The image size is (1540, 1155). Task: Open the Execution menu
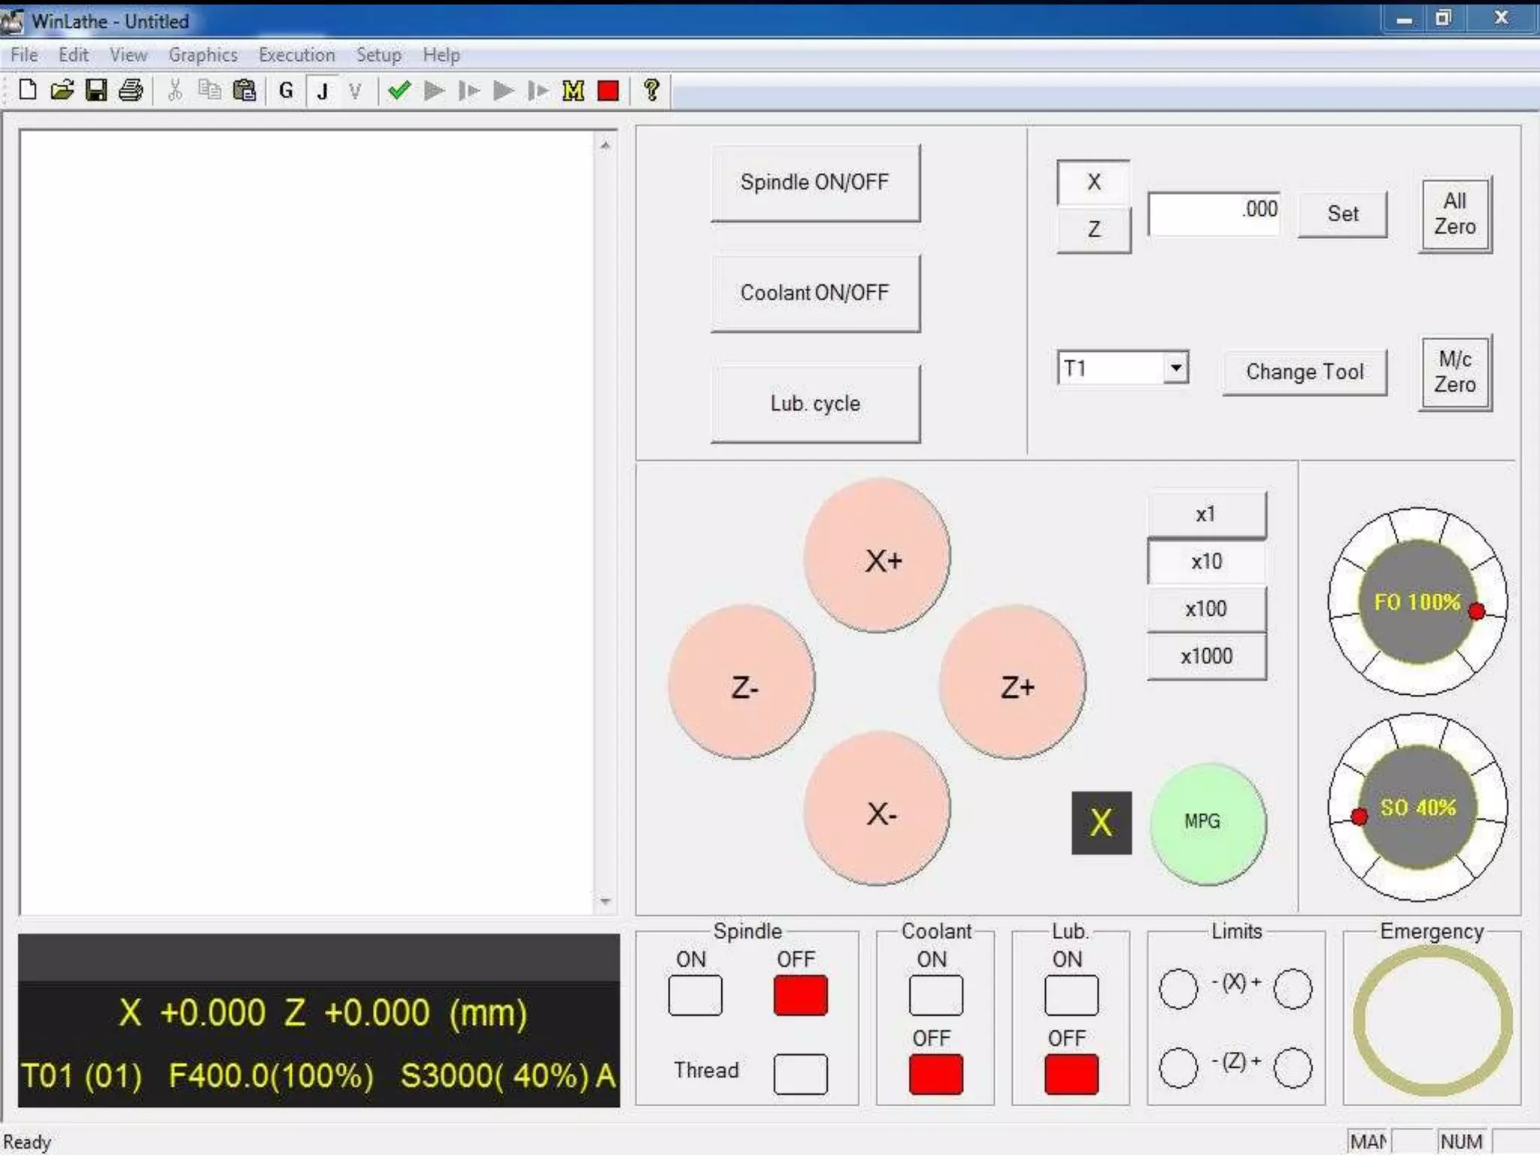pos(296,55)
